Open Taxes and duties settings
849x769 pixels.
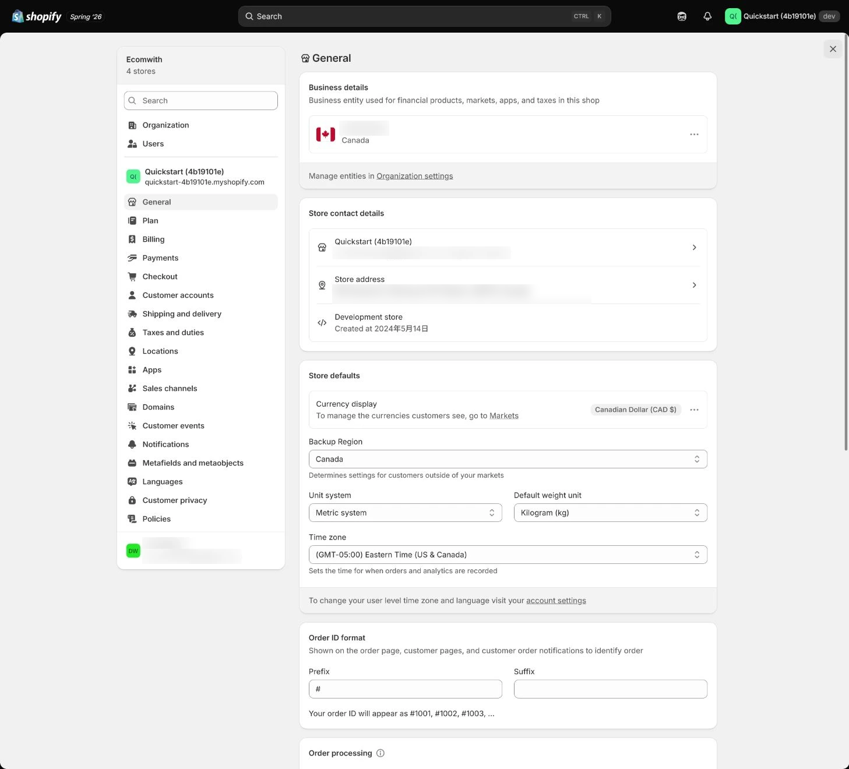(200, 333)
